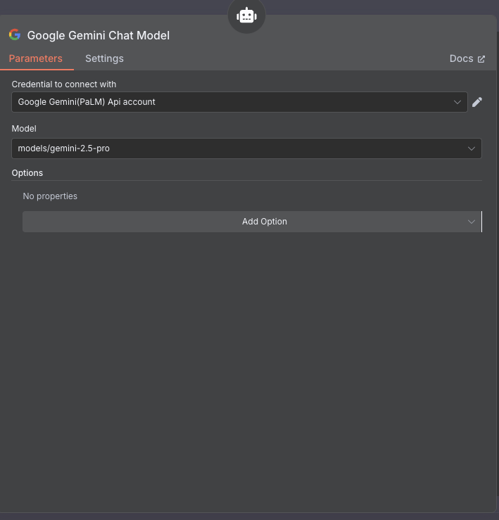The image size is (499, 520).
Task: Open the Model dropdown models/gemini-2.5-pro
Action: point(246,148)
